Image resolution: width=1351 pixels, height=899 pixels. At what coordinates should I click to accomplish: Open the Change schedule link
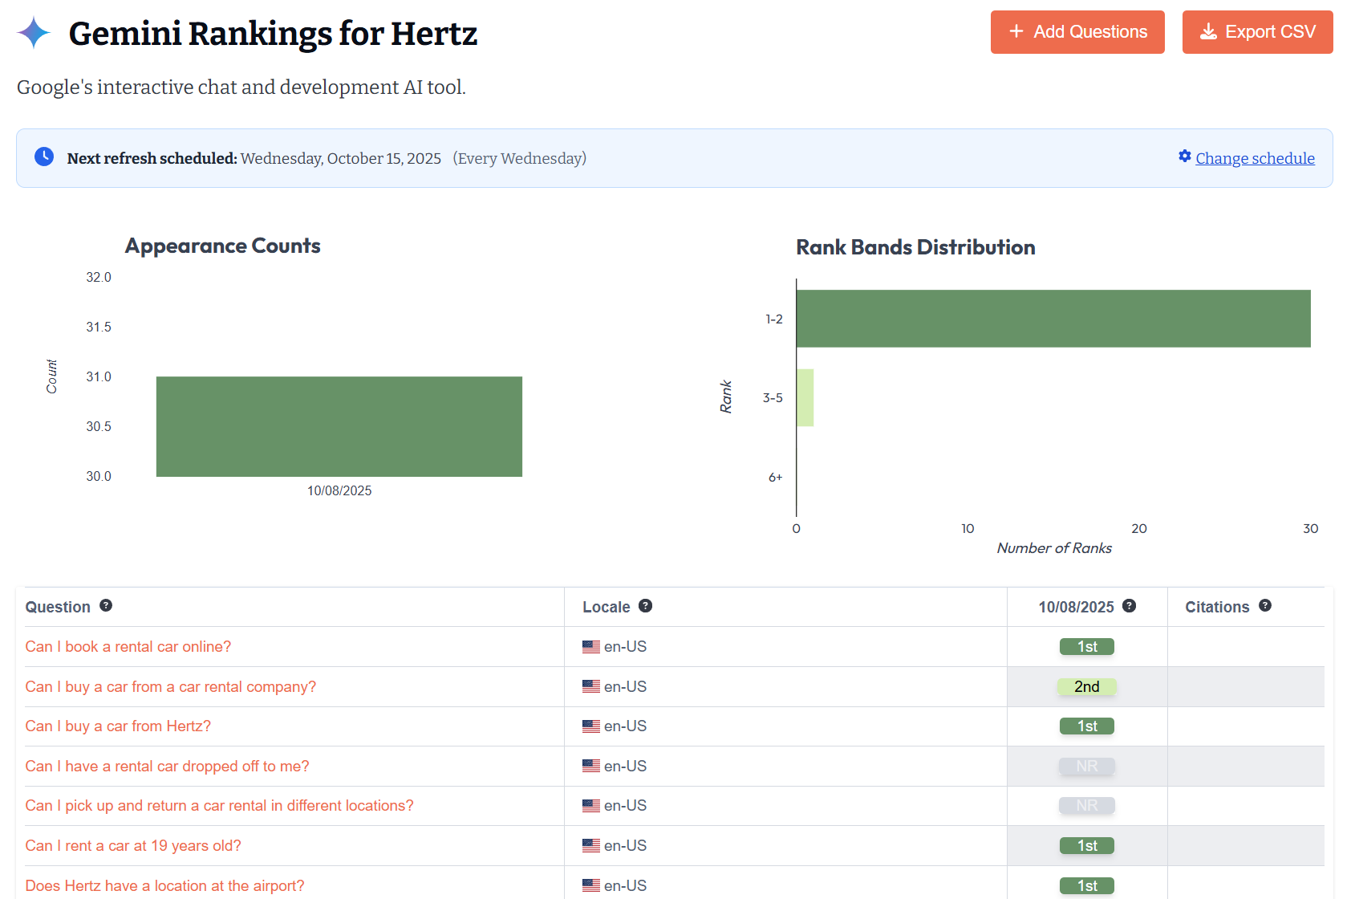[x=1255, y=158]
